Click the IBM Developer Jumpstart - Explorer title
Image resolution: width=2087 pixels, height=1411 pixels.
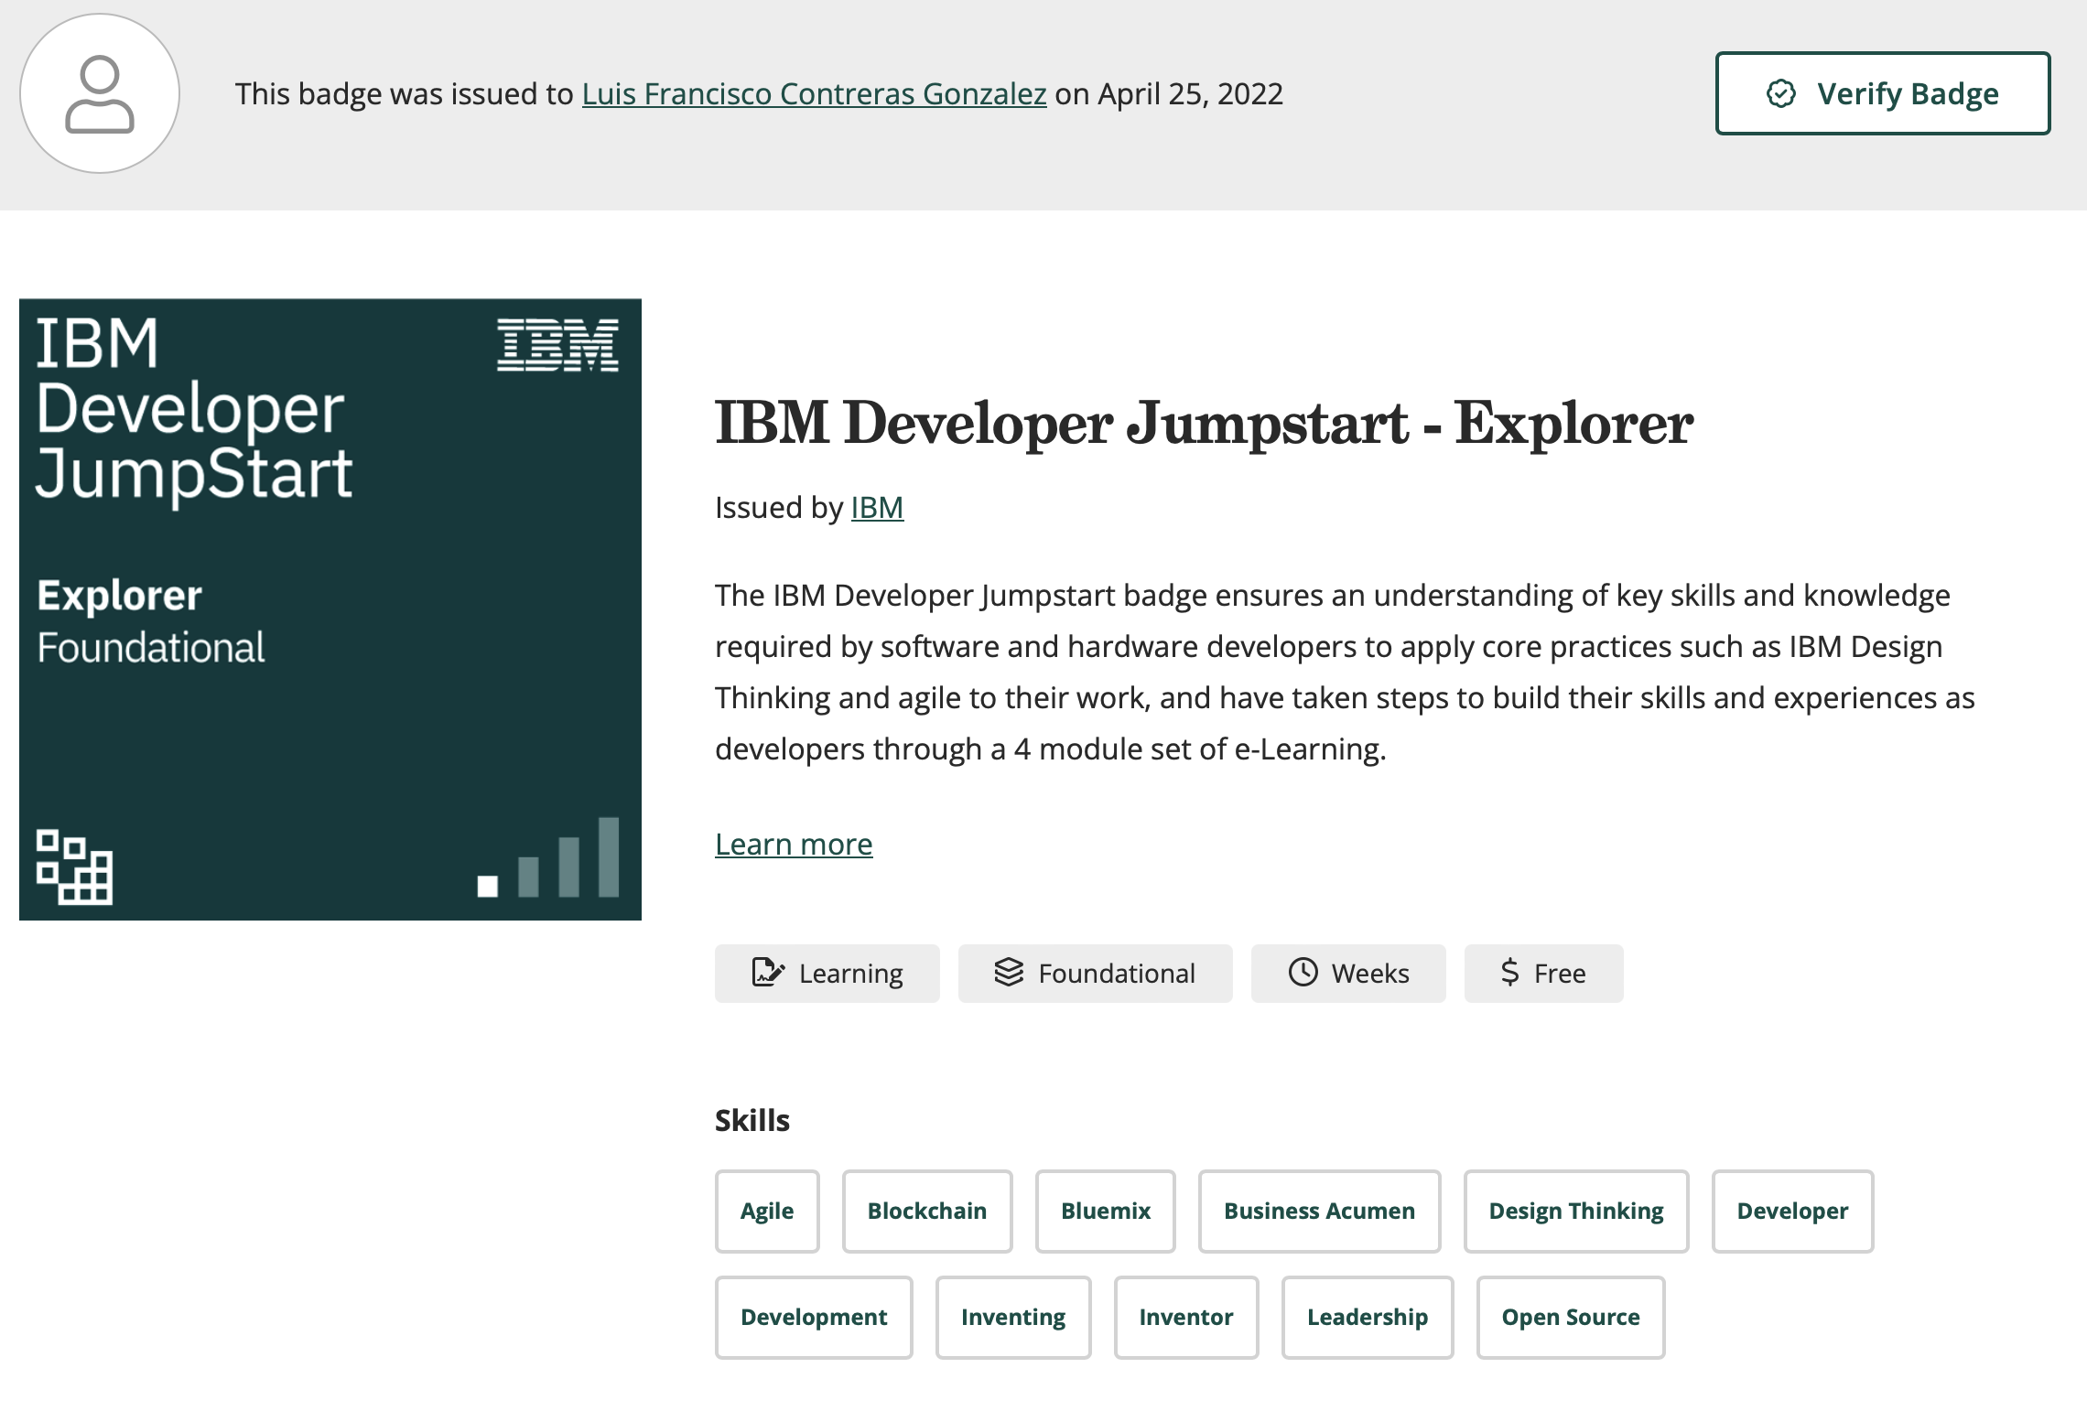point(1204,424)
